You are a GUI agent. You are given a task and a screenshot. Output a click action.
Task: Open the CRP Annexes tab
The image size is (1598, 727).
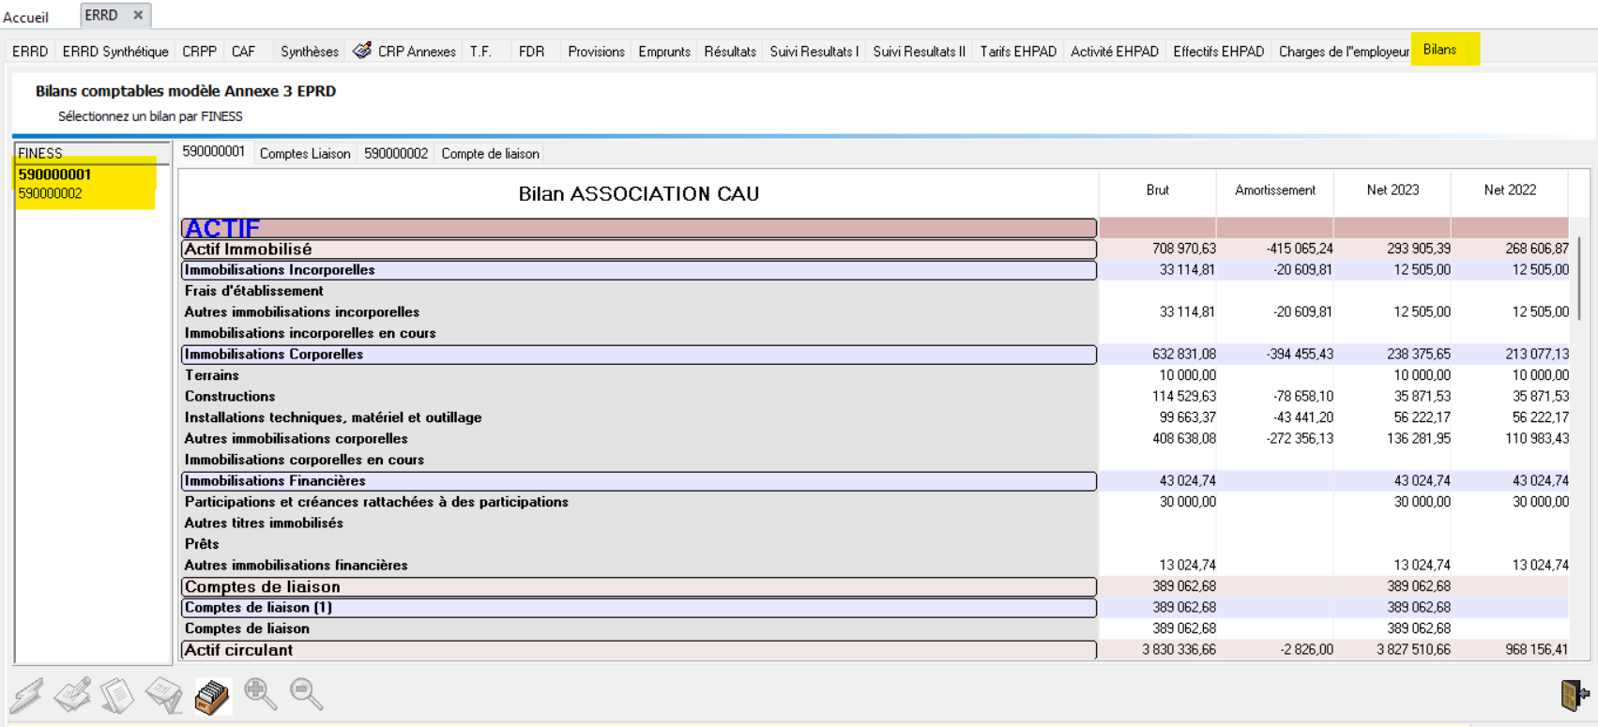click(x=417, y=52)
